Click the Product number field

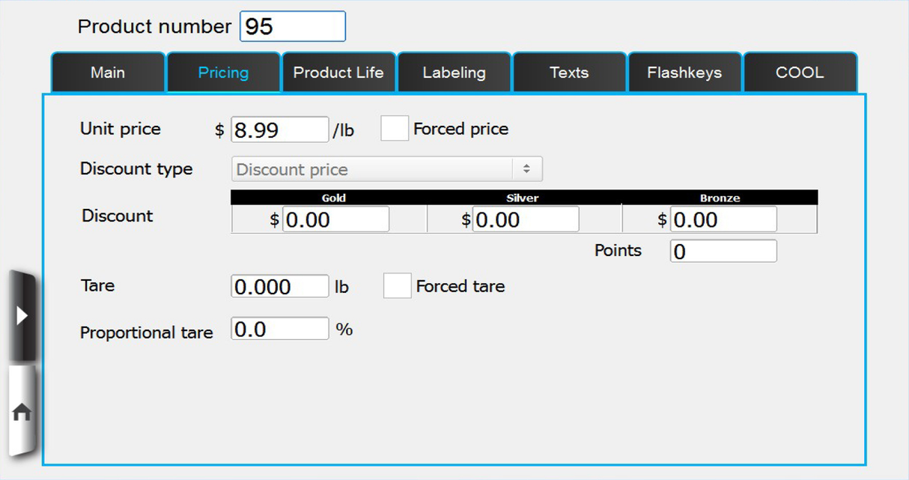(x=292, y=26)
